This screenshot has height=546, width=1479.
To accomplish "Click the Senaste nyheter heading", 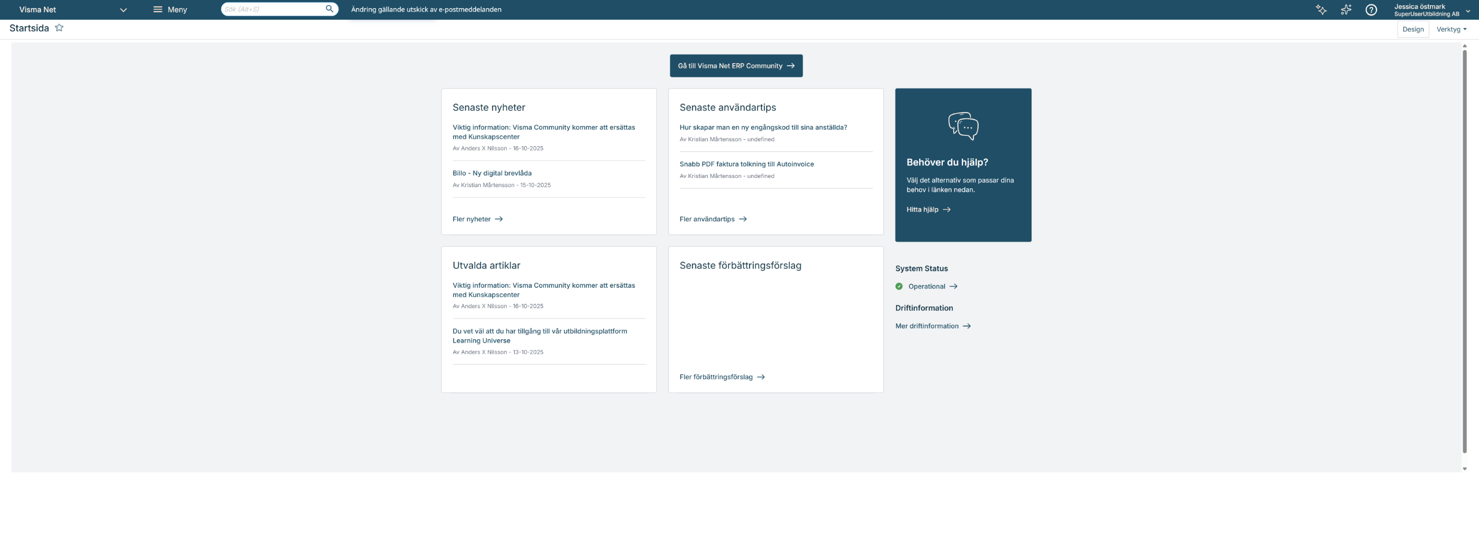I will pyautogui.click(x=489, y=107).
